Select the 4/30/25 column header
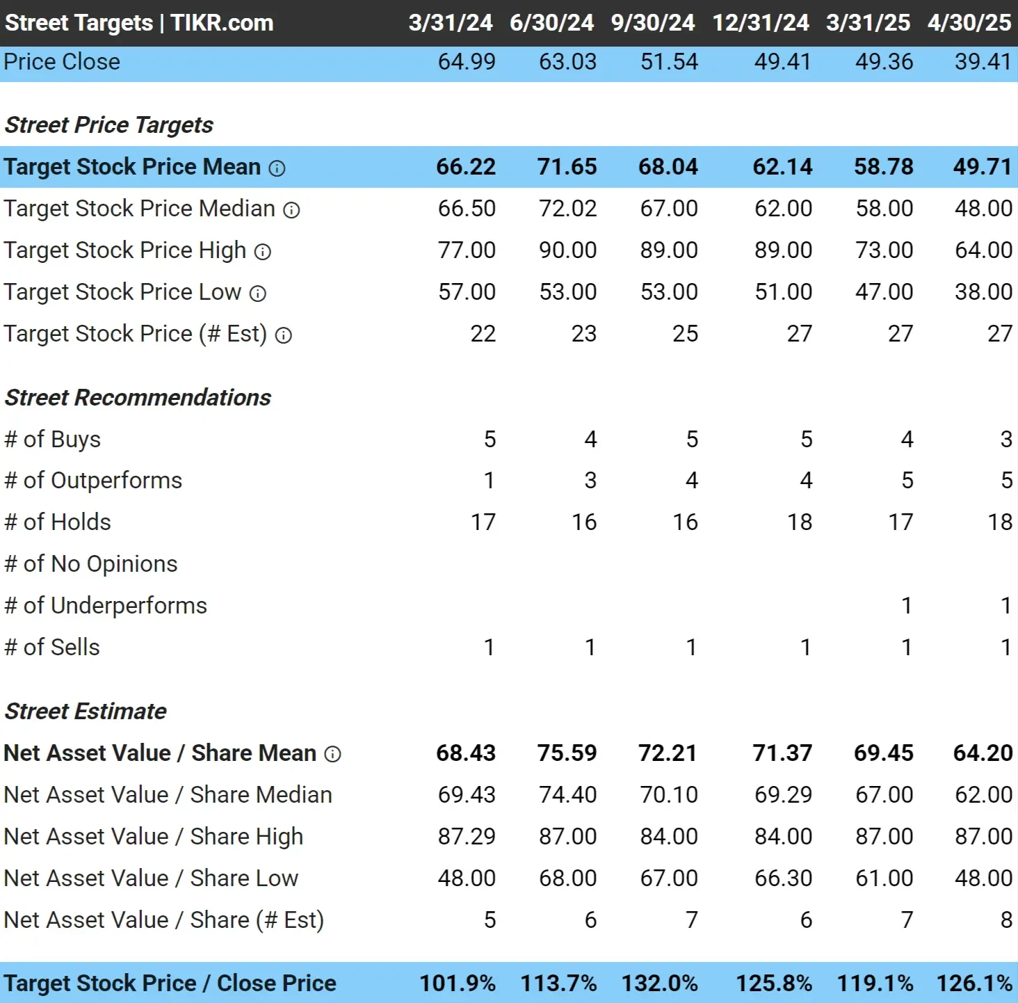The width and height of the screenshot is (1018, 1003). 969,22
